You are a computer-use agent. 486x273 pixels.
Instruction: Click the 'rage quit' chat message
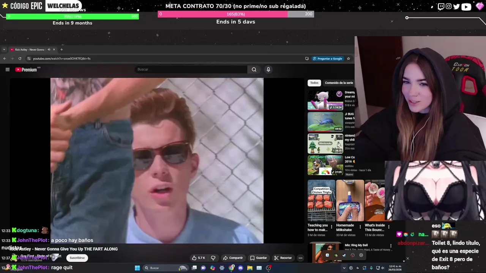click(x=62, y=267)
